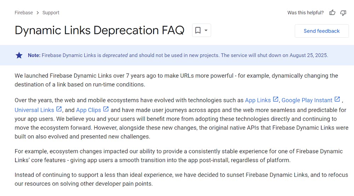Open the App Links hyperlink
The image size is (354, 196).
258,100
